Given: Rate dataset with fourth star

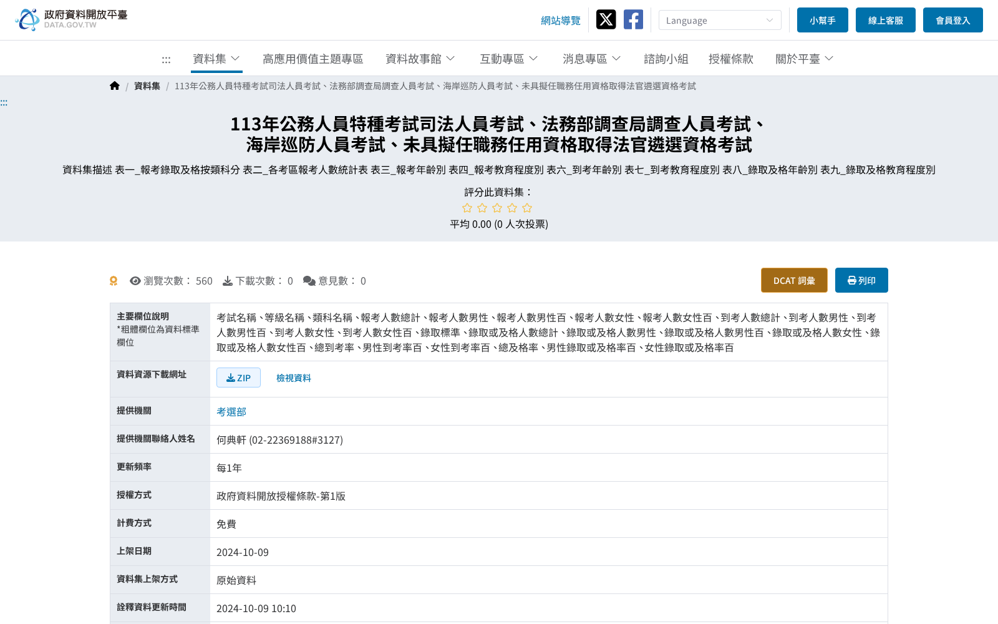Looking at the screenshot, I should point(512,208).
